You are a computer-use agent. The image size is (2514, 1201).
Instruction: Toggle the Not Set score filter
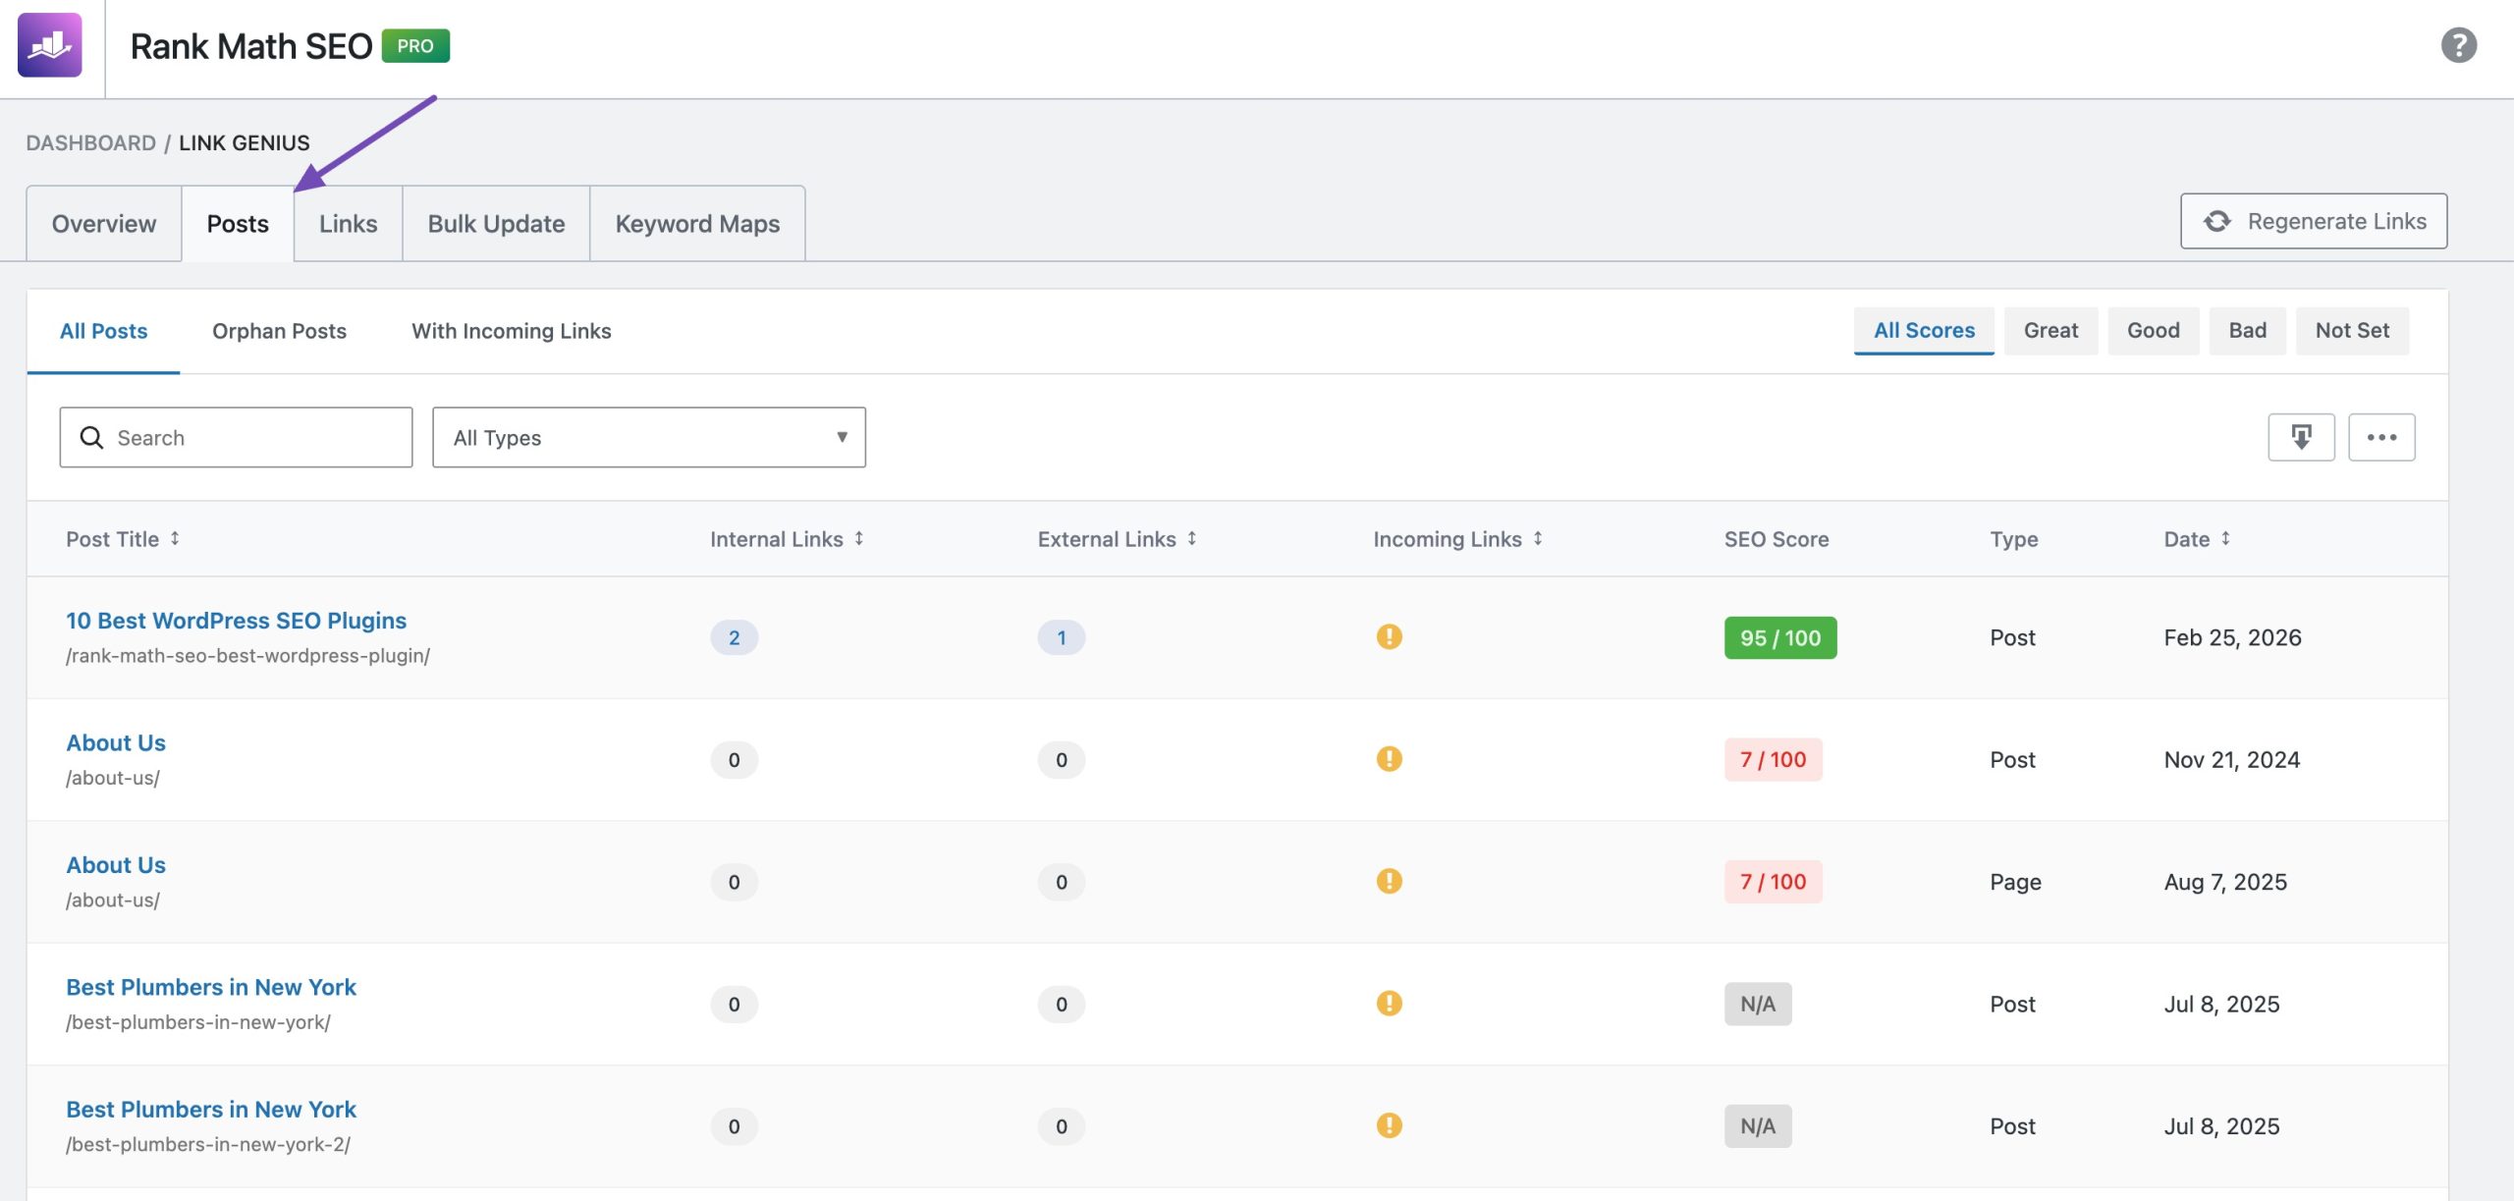pyautogui.click(x=2352, y=330)
